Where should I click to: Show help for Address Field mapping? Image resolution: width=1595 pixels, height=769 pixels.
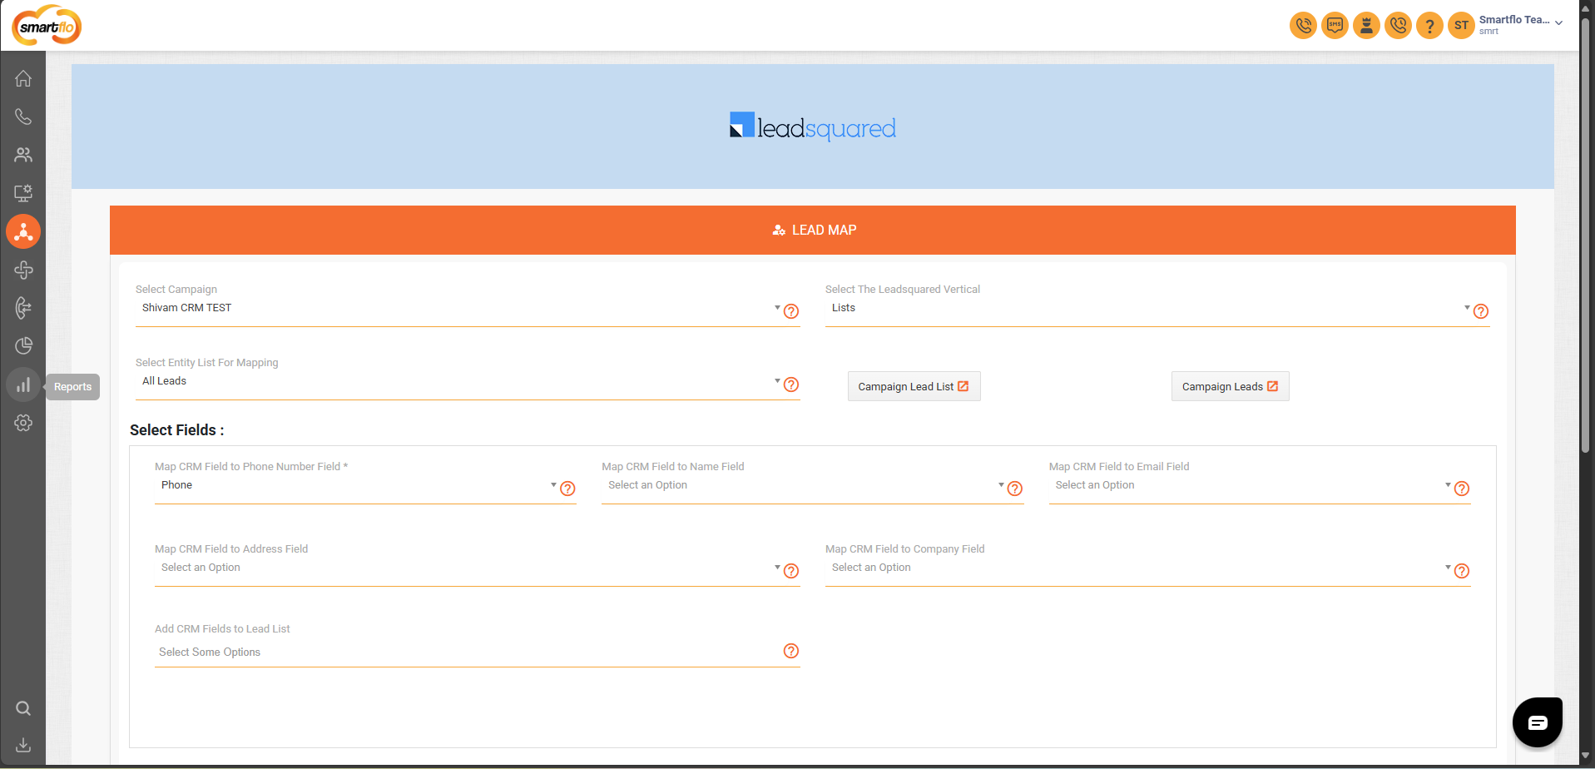point(791,571)
